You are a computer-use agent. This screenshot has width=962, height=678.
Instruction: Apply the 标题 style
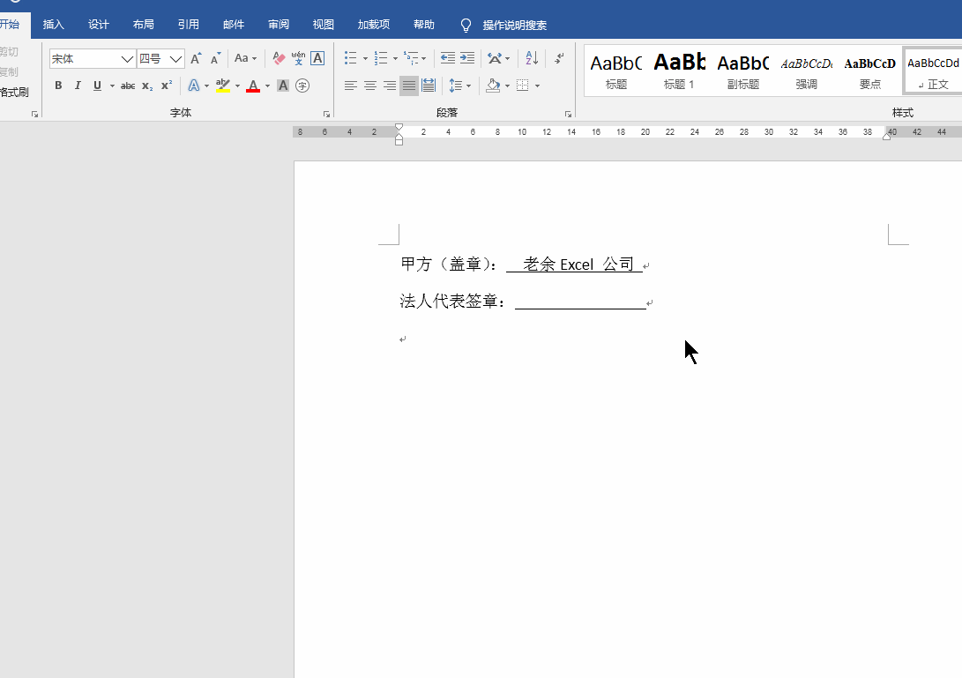(x=616, y=71)
